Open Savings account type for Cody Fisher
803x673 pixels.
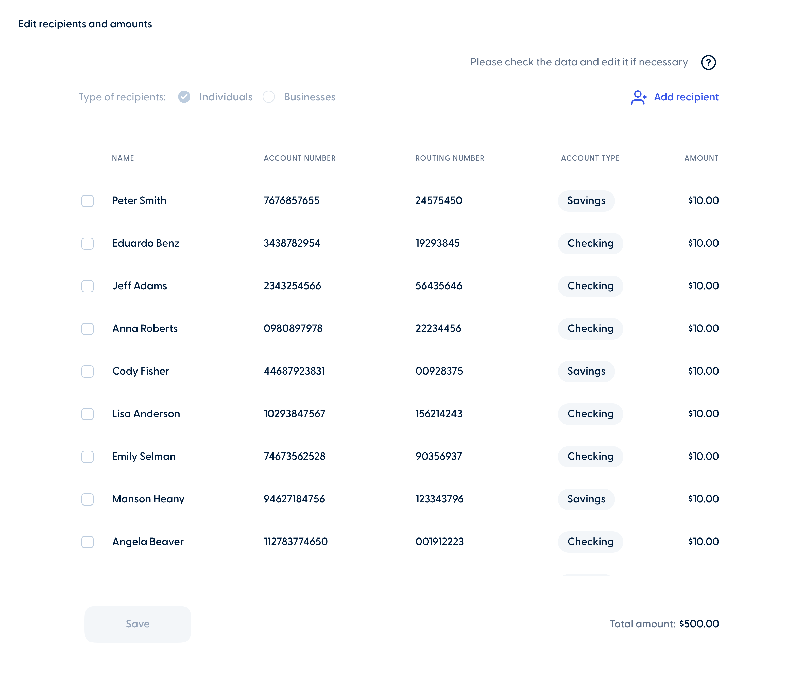point(586,372)
